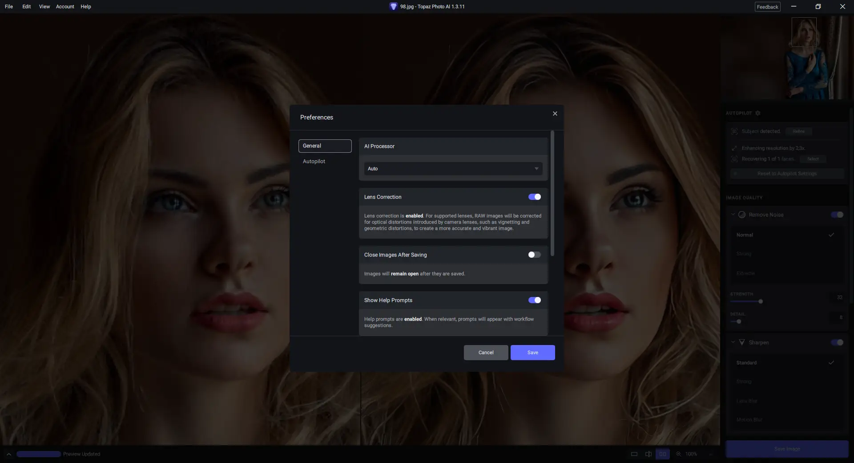Click the Sharpen triangle icon

(x=742, y=342)
